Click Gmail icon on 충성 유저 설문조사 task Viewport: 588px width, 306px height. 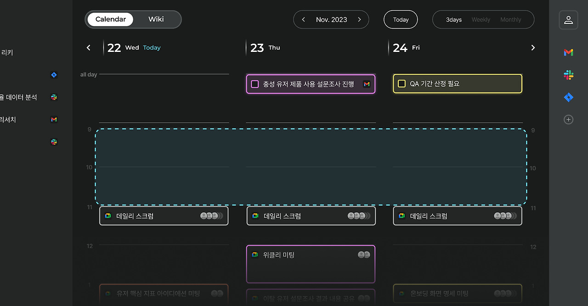point(367,84)
